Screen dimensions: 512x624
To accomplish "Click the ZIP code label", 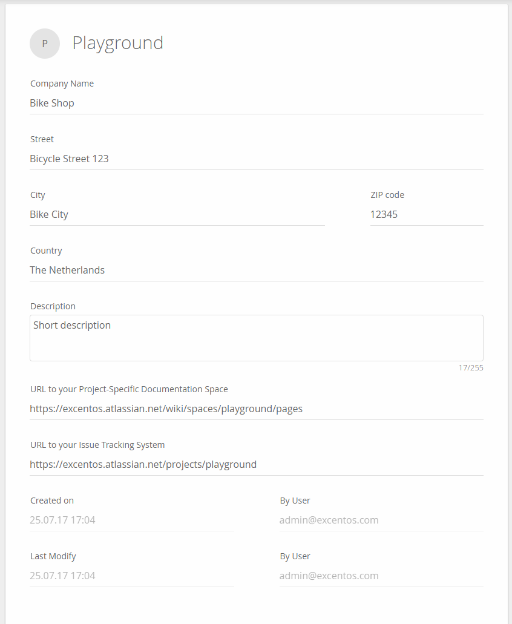I will coord(387,195).
